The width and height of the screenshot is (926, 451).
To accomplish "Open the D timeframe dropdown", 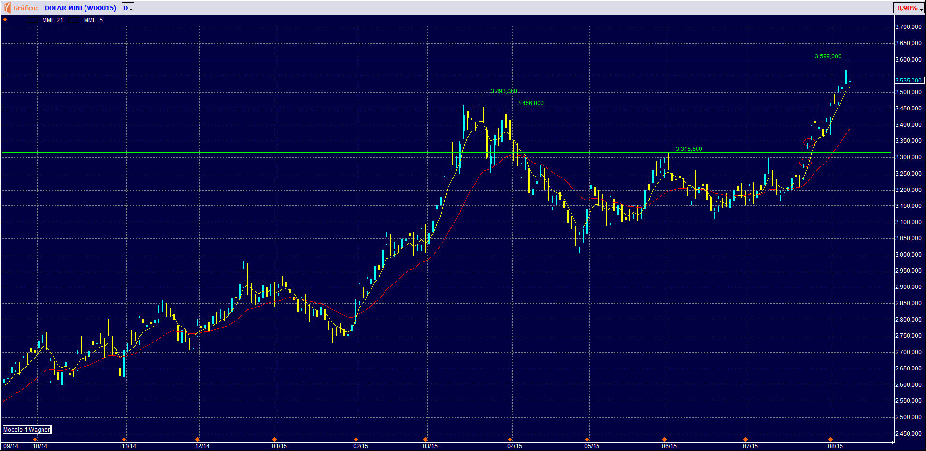I will 128,8.
